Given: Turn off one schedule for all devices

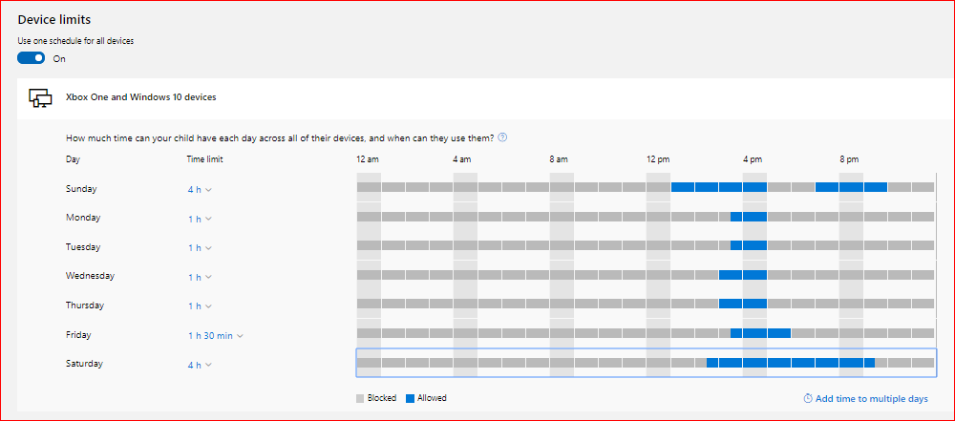Looking at the screenshot, I should point(32,58).
